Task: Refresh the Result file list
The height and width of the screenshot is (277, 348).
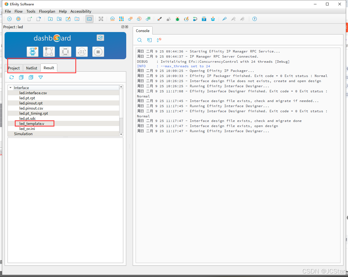Action: click(x=12, y=77)
